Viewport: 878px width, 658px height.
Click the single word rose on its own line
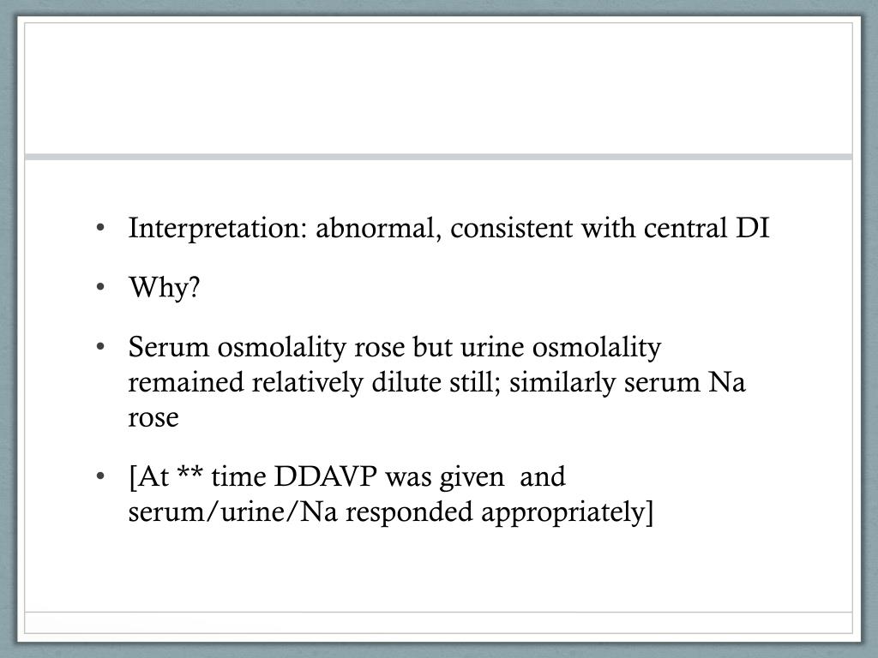click(x=153, y=418)
